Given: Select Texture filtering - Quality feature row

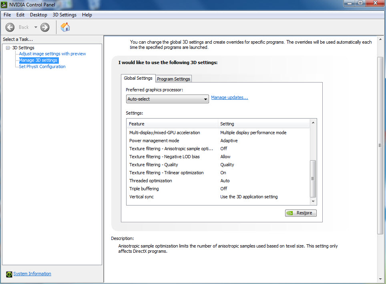Looking at the screenshot, I should [218, 165].
